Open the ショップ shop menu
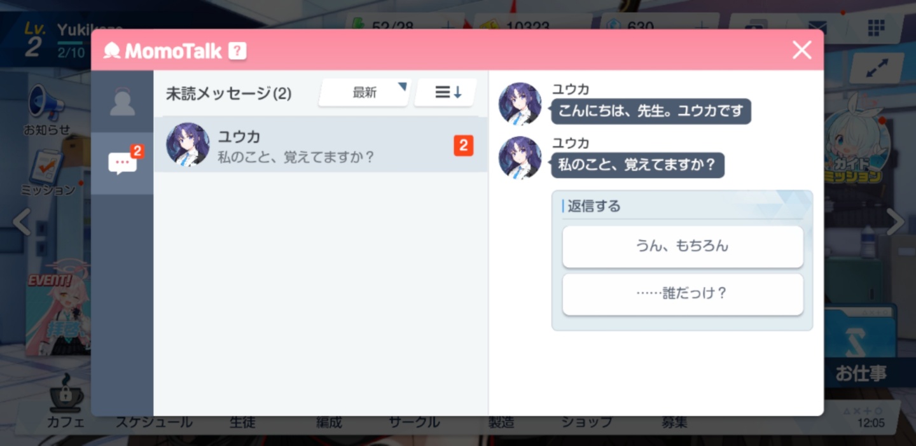Viewport: 916px width, 446px height. pyautogui.click(x=586, y=422)
